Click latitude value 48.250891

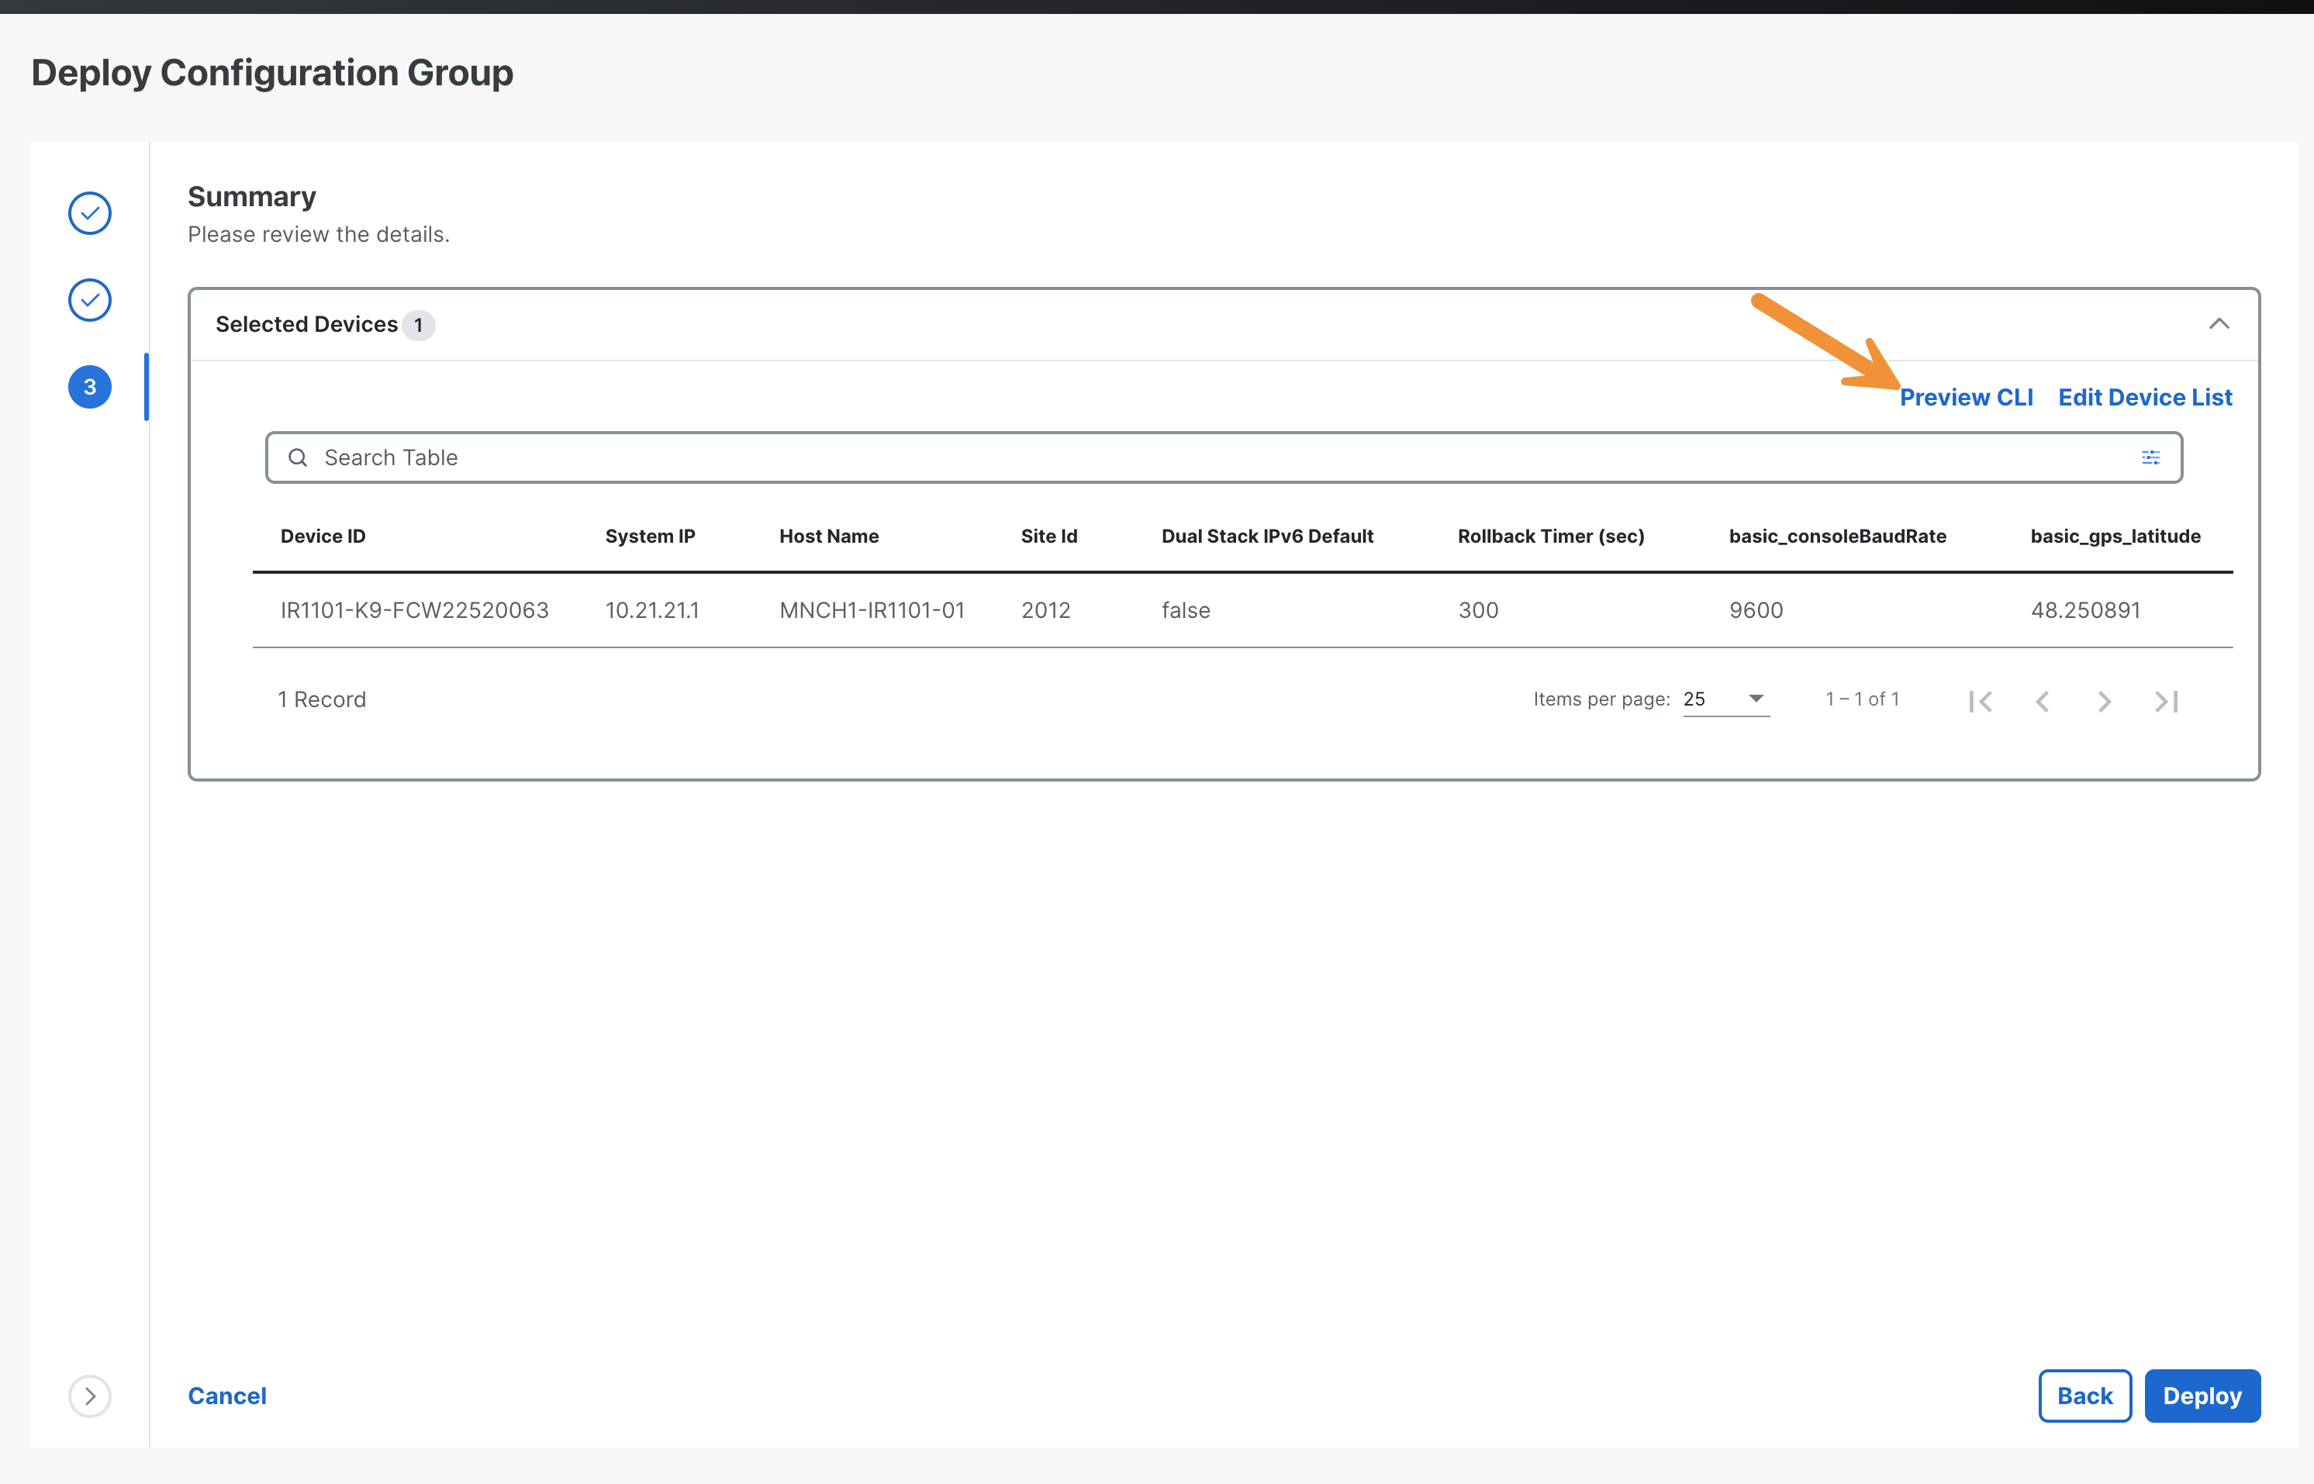[2084, 610]
